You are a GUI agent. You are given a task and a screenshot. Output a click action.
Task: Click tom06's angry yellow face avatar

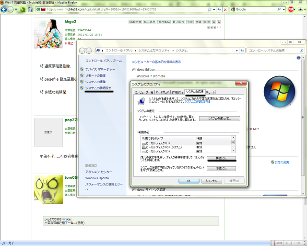click(48, 190)
